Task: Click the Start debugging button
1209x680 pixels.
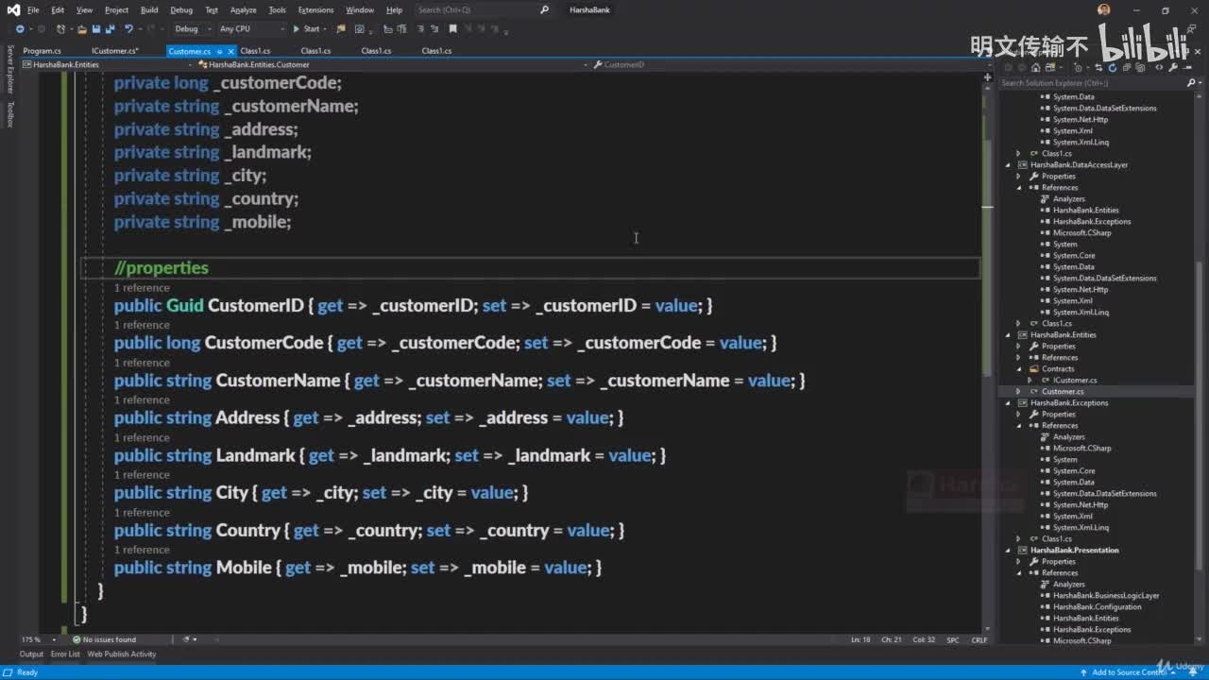Action: point(306,29)
